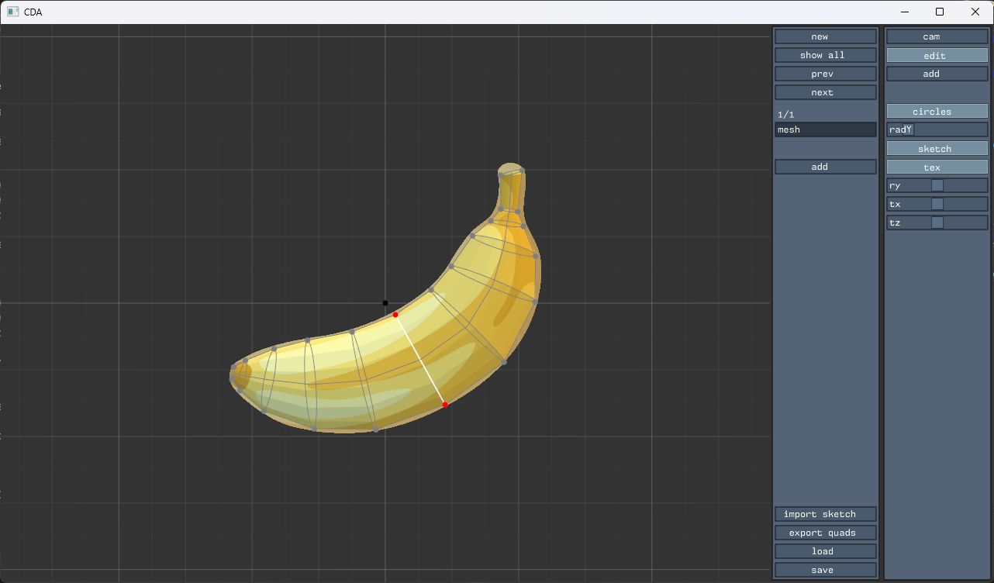This screenshot has height=583, width=994.
Task: Switch to cam mode
Action: (937, 36)
